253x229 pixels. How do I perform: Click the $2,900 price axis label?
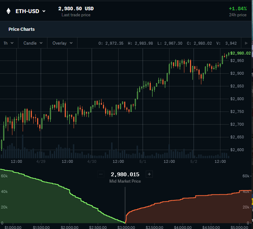(237, 73)
